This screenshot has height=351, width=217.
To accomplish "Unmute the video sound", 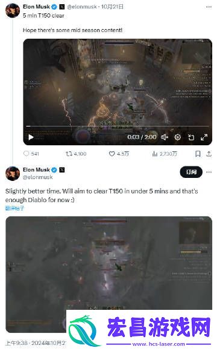I will (x=165, y=137).
